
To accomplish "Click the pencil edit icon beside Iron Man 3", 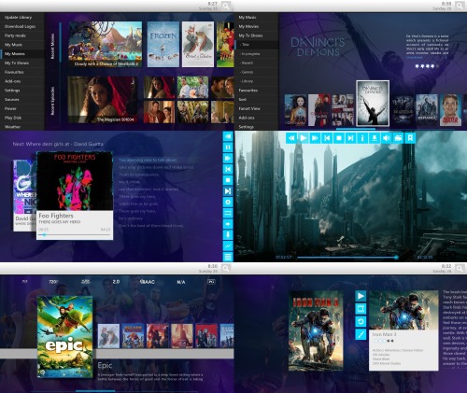I will (x=361, y=334).
